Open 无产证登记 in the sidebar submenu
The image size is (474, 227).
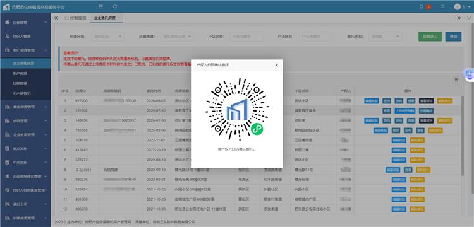coord(25,94)
